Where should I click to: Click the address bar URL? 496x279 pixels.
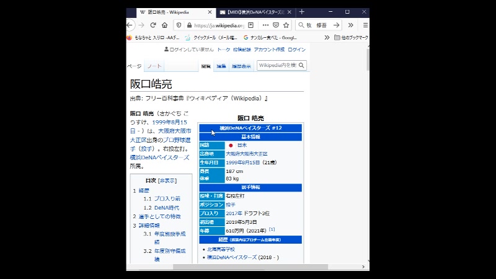pyautogui.click(x=219, y=25)
